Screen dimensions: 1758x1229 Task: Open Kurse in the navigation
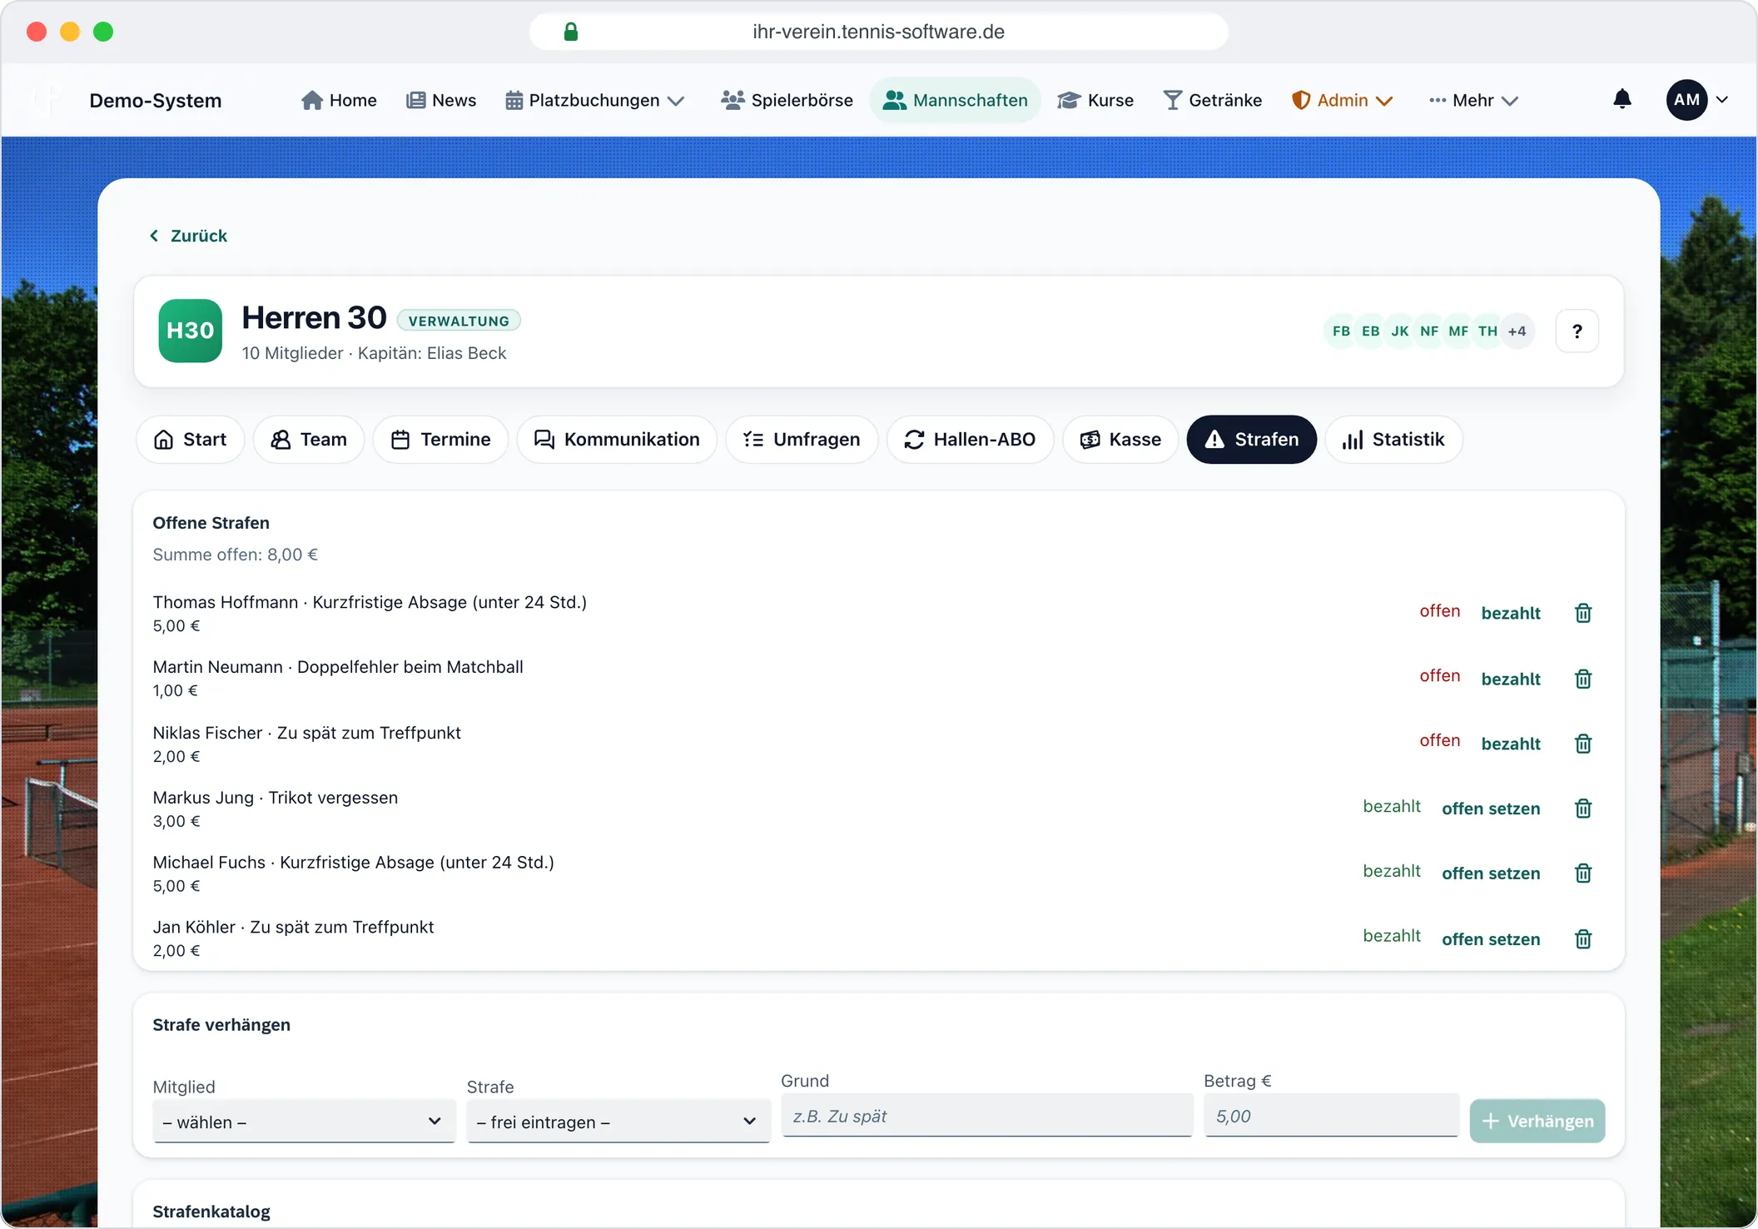click(1095, 100)
